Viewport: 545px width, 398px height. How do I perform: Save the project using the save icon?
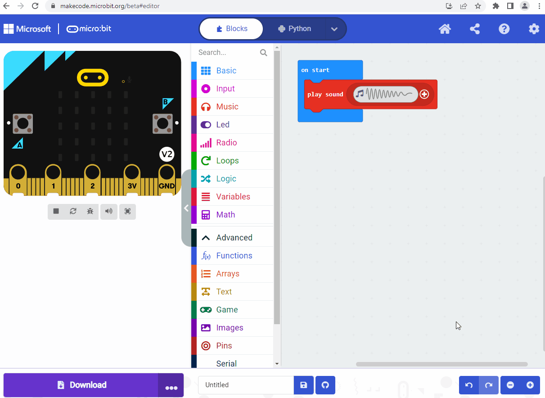click(303, 385)
